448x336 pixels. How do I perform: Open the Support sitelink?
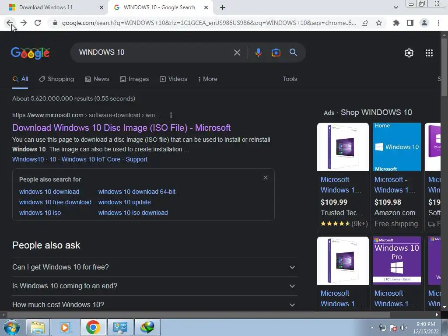tap(136, 159)
